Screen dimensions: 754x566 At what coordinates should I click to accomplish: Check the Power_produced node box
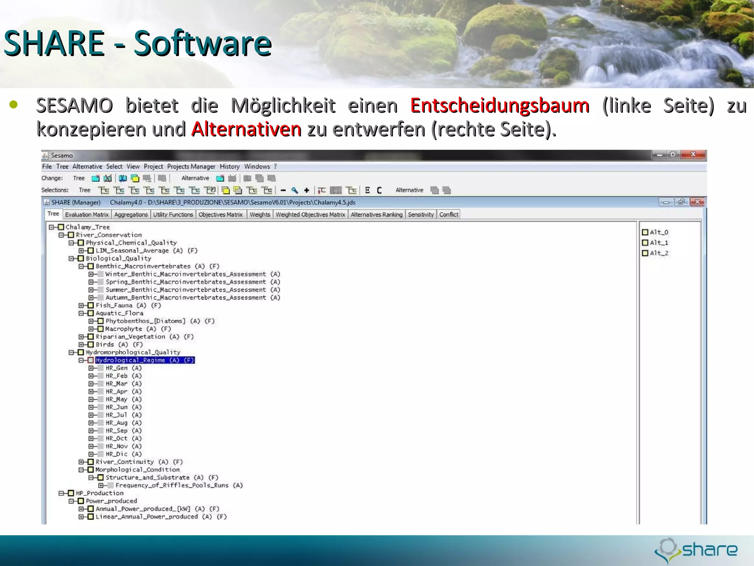point(81,501)
